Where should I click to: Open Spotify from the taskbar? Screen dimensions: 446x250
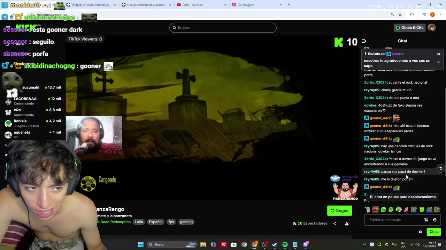pos(285,244)
